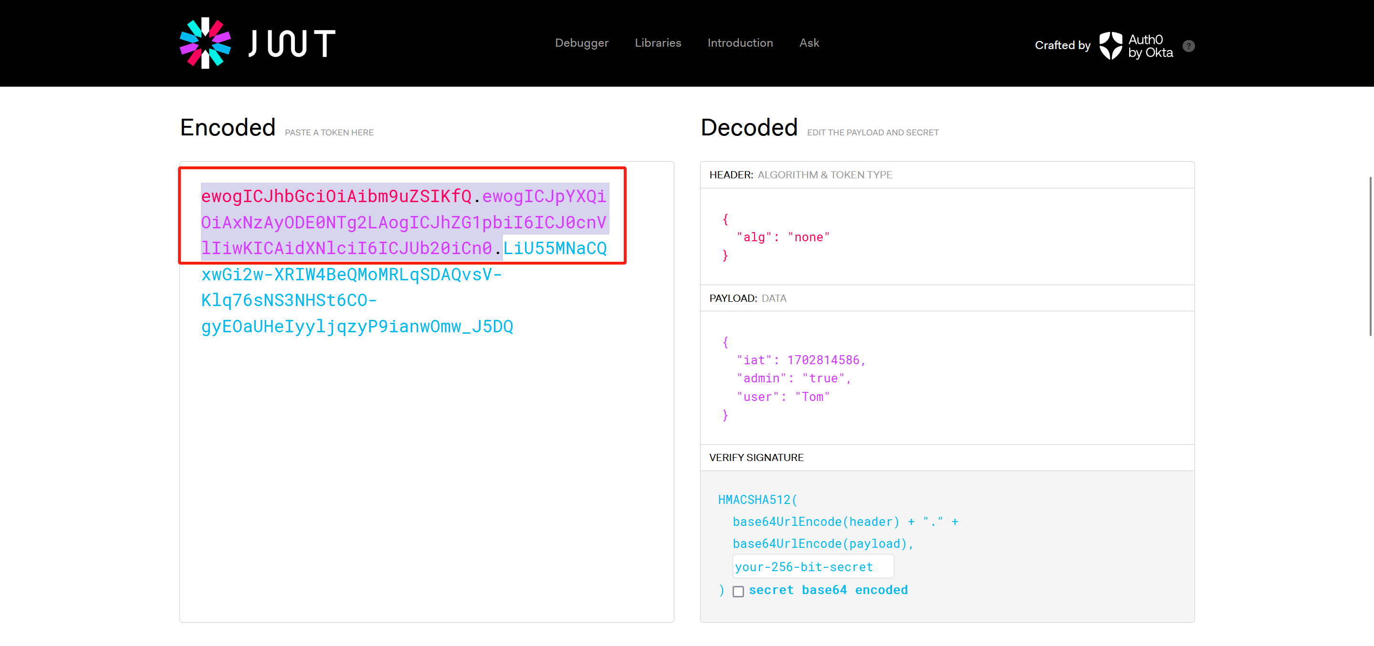The width and height of the screenshot is (1374, 646).
Task: Click the question mark help icon
Action: [x=1188, y=46]
